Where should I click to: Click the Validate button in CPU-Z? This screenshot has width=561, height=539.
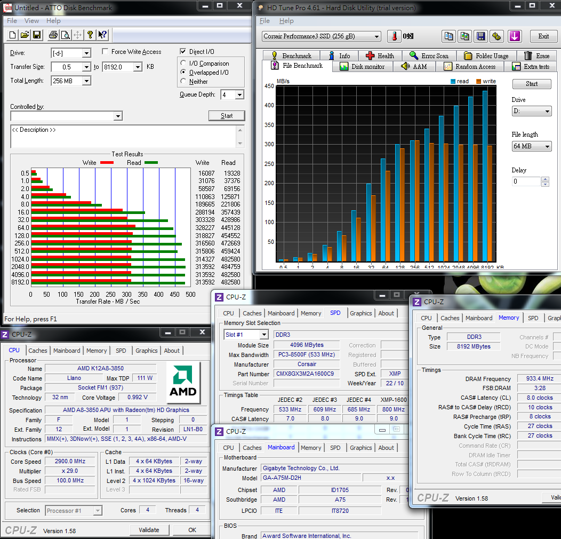(x=149, y=530)
